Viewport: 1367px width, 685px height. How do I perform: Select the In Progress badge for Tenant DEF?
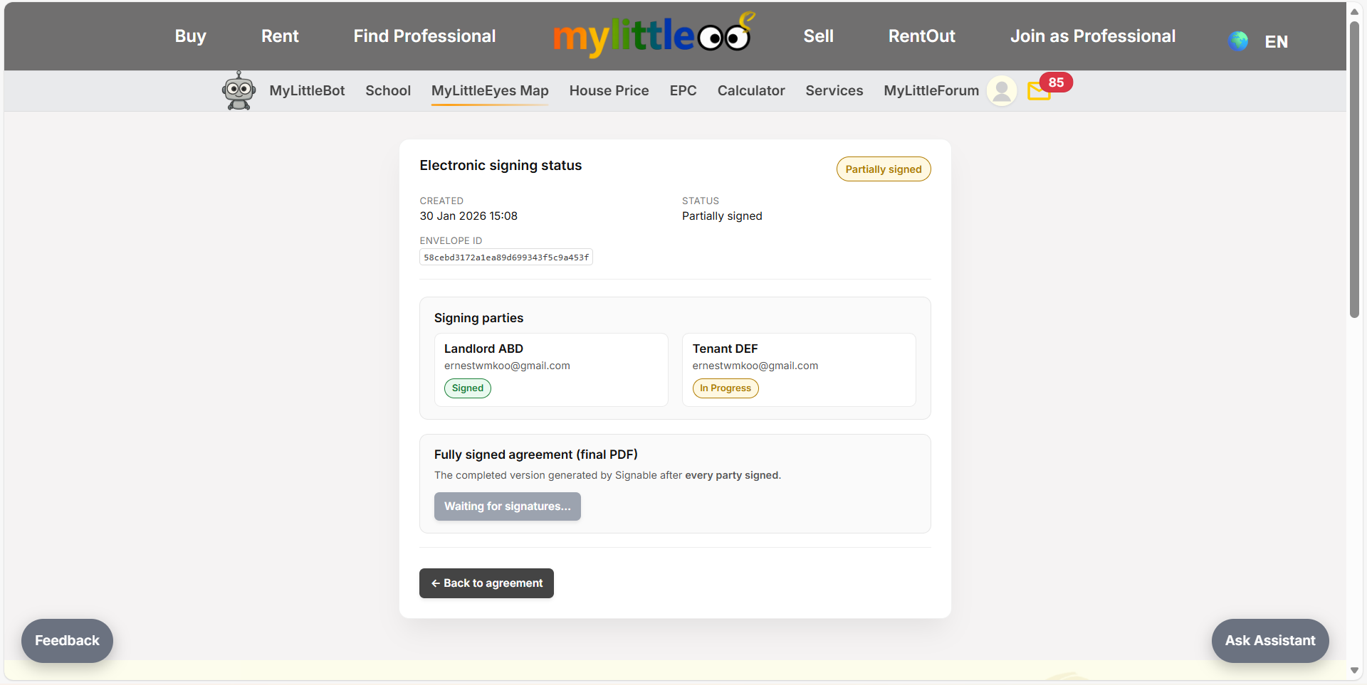pos(725,388)
